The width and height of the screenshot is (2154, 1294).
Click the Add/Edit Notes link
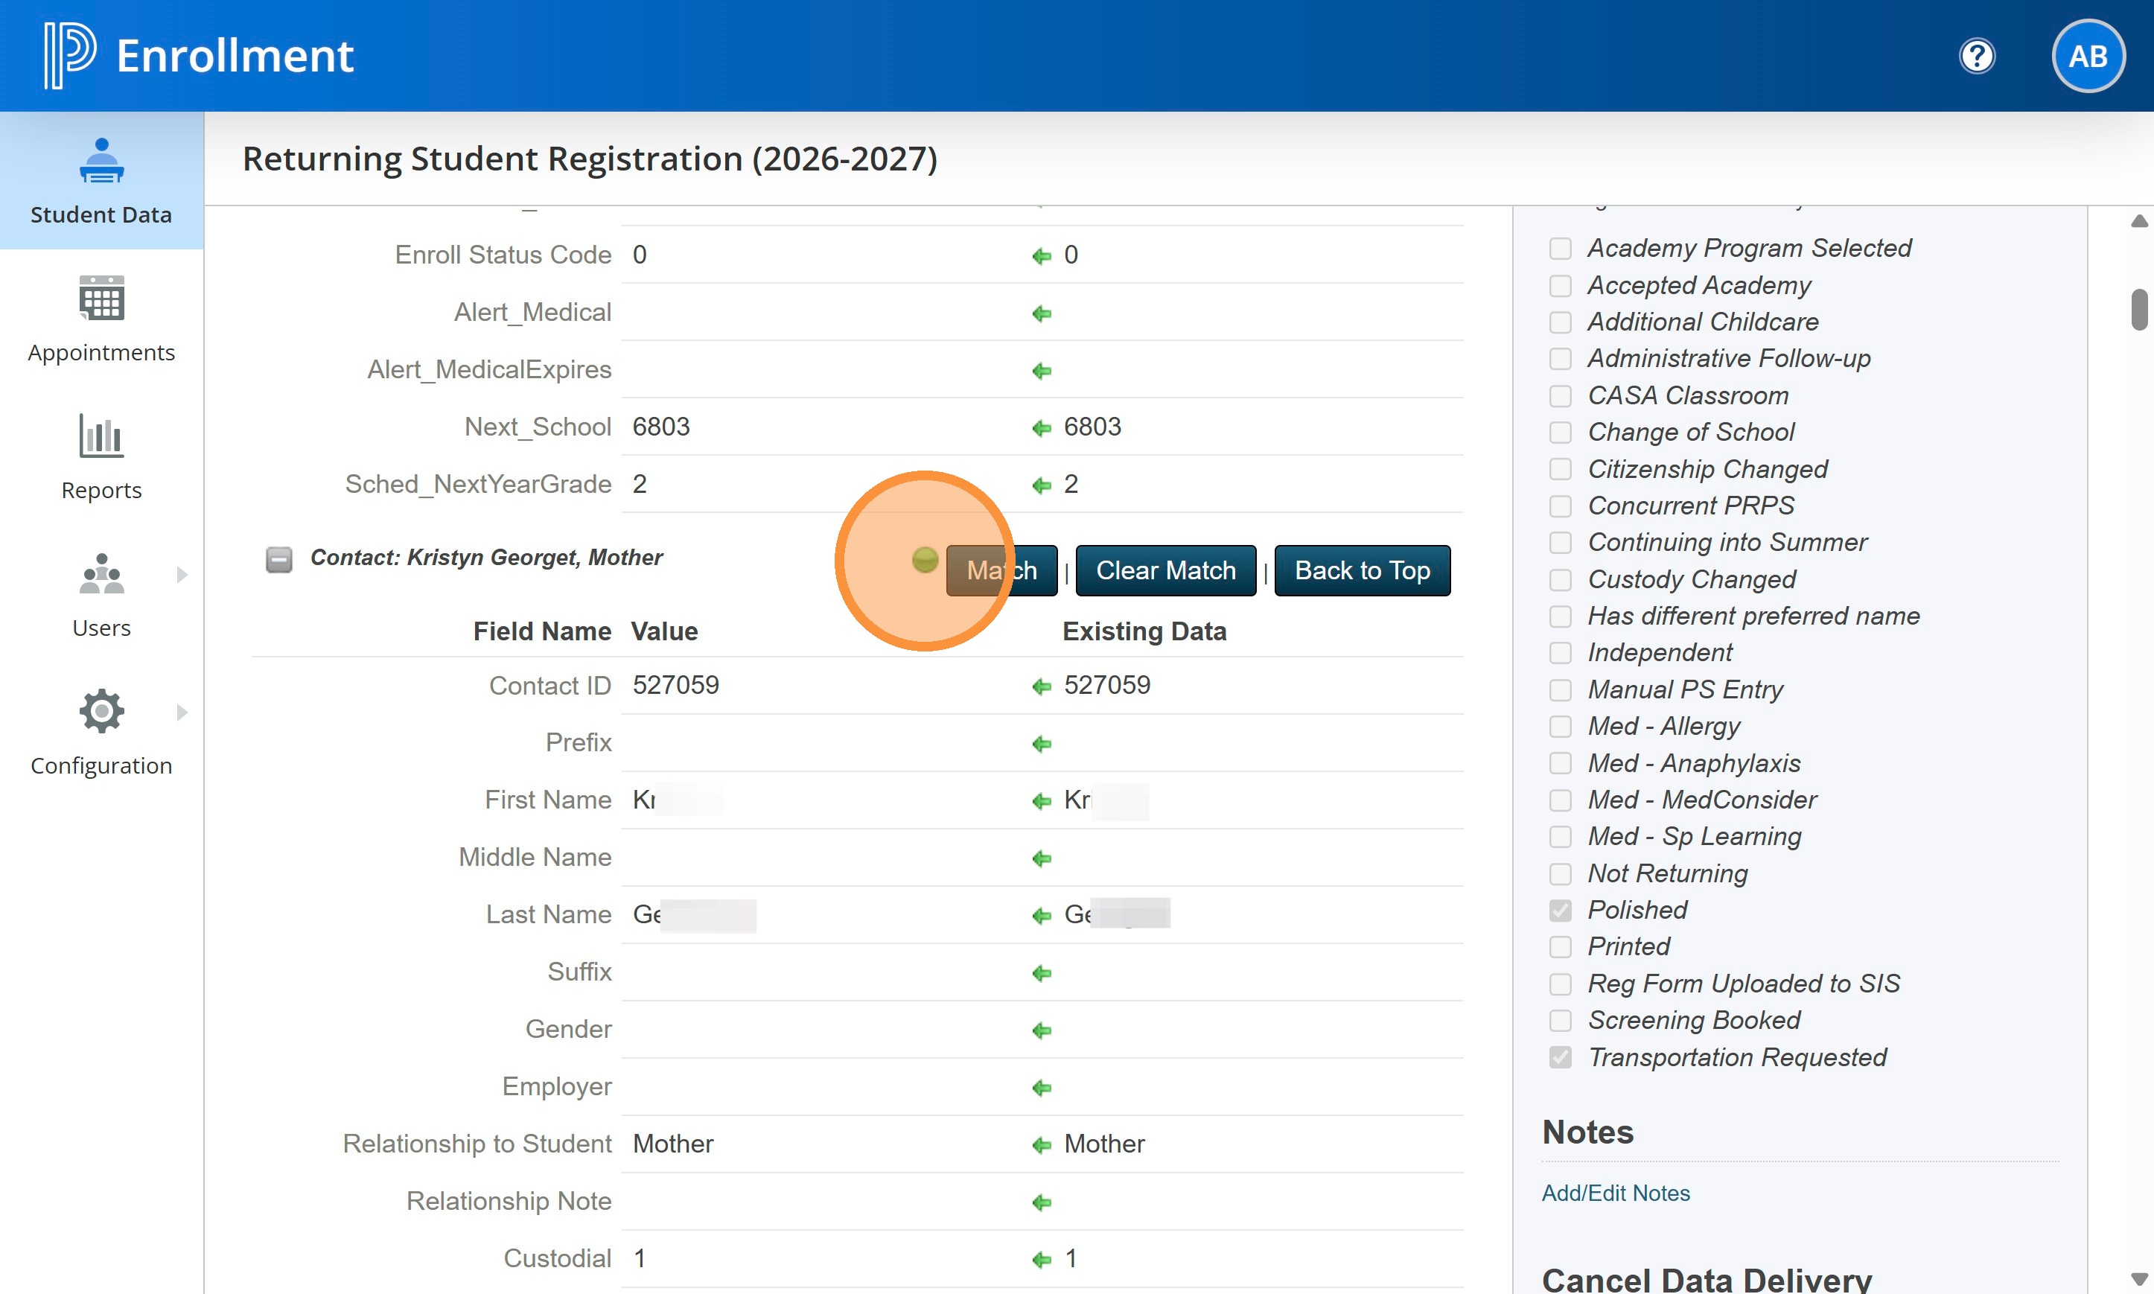click(x=1615, y=1193)
